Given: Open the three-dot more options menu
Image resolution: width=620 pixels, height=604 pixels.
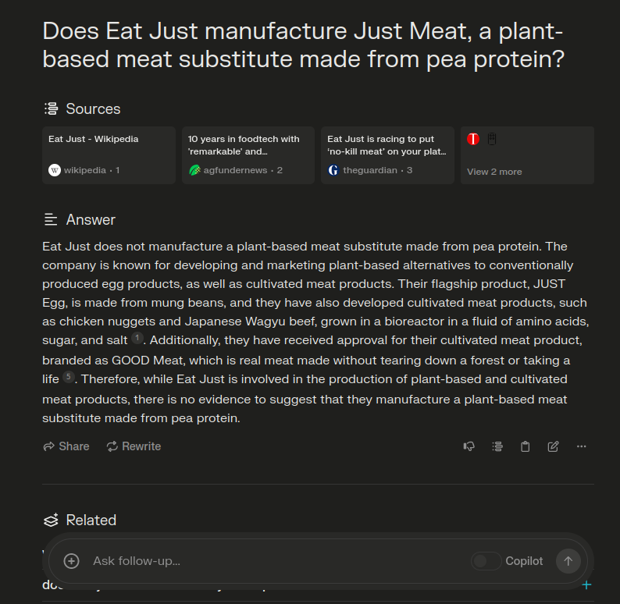Looking at the screenshot, I should [x=581, y=446].
